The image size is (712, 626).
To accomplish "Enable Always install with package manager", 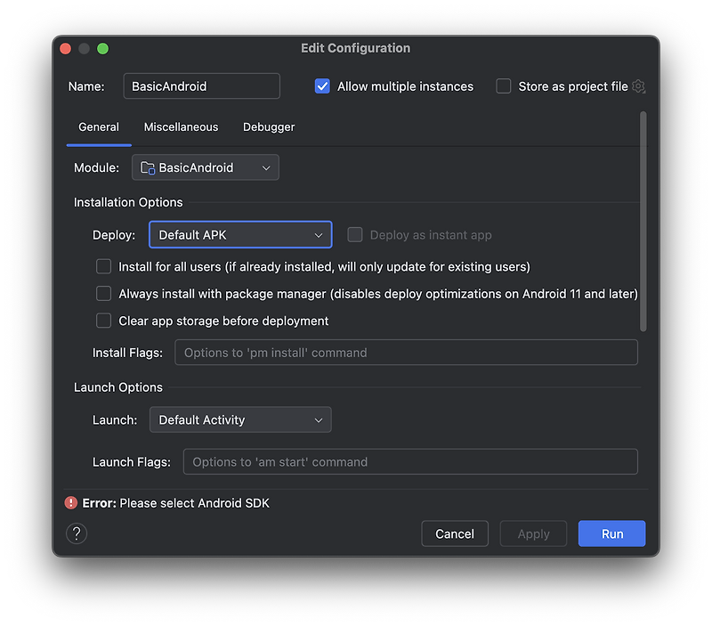I will click(103, 293).
